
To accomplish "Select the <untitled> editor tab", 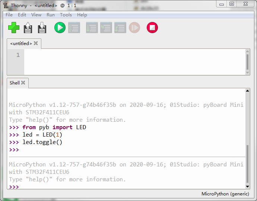I will [21, 44].
